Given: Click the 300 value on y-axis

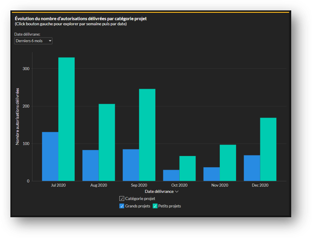Looking at the screenshot, I should 26,69.
